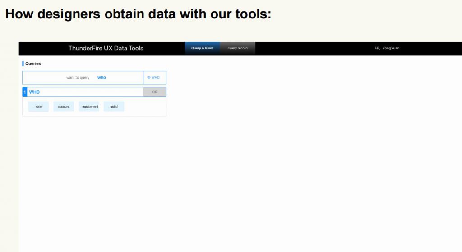The height and width of the screenshot is (252, 462).
Task: Open the Query record tab
Action: tap(237, 48)
